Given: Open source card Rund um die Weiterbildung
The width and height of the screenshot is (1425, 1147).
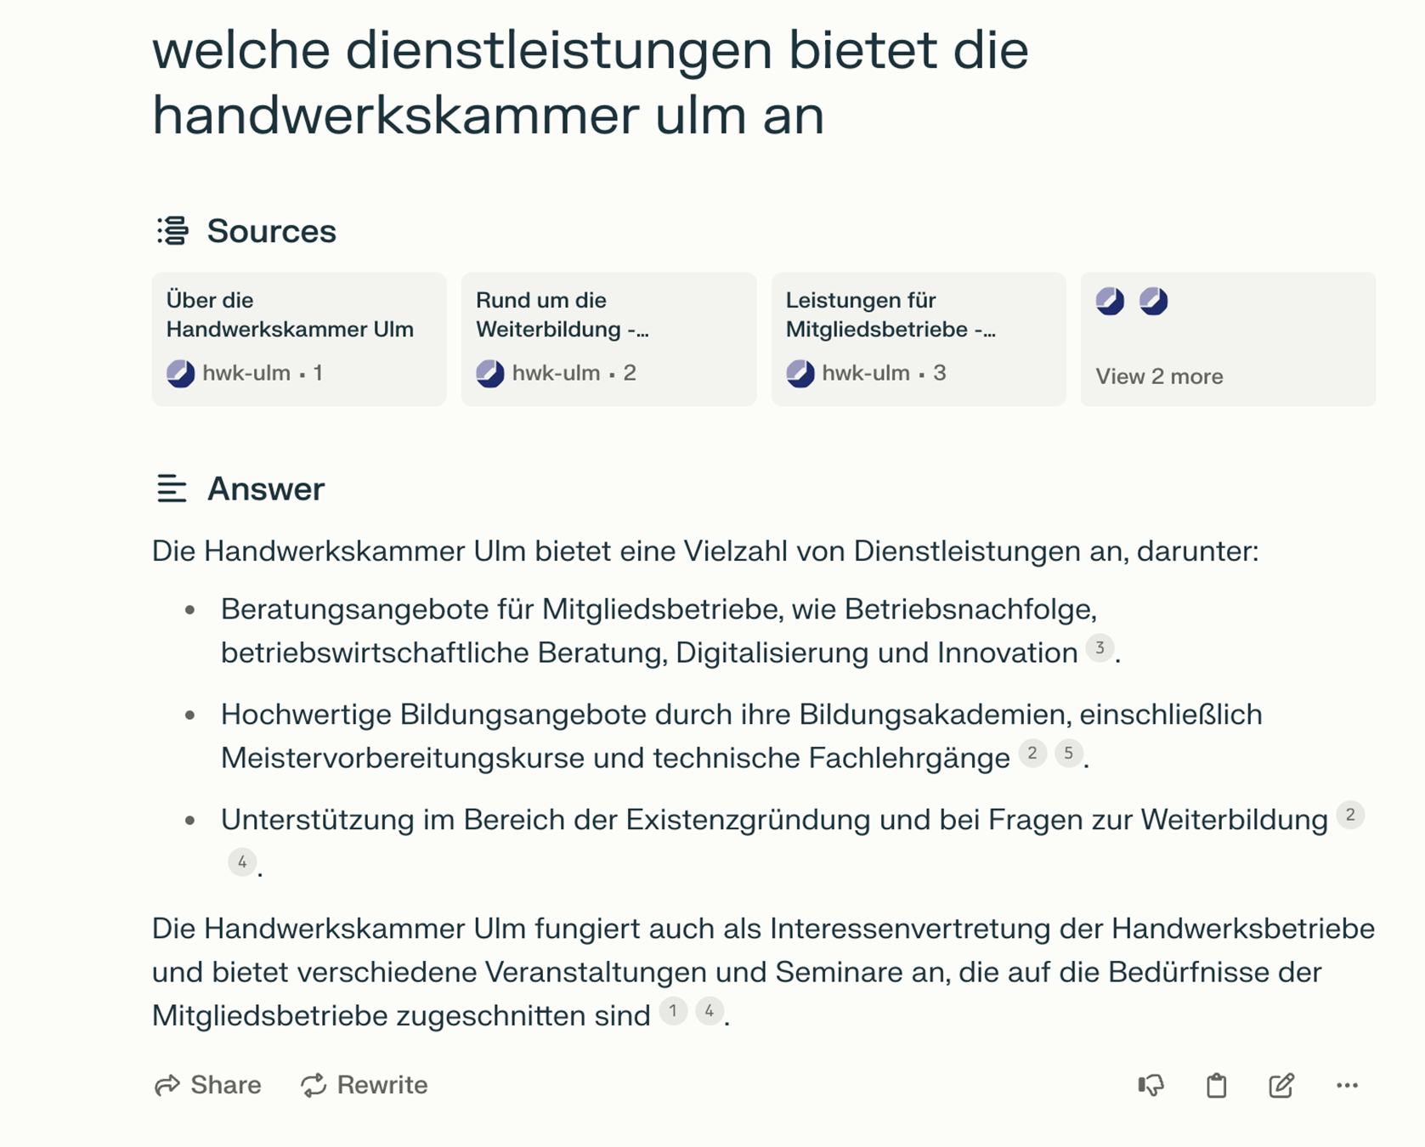Looking at the screenshot, I should click(608, 338).
